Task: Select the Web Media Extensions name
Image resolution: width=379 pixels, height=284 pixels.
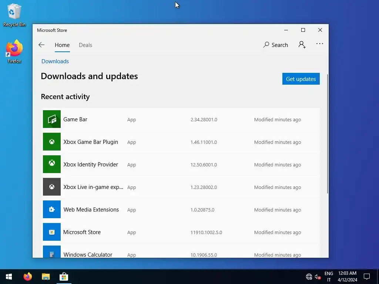Action: pos(91,210)
